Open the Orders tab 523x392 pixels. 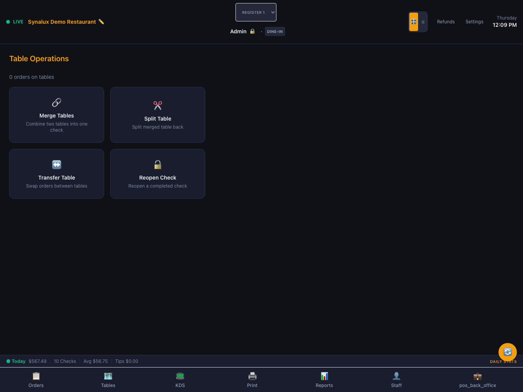(x=36, y=380)
